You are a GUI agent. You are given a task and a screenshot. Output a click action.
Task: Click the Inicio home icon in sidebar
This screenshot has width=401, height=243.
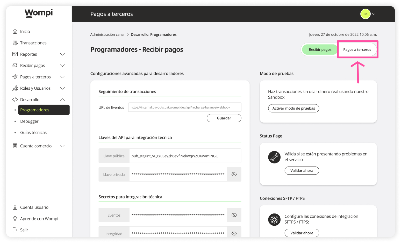[15, 31]
